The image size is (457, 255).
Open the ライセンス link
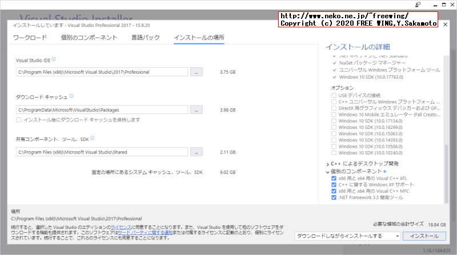tap(121, 227)
